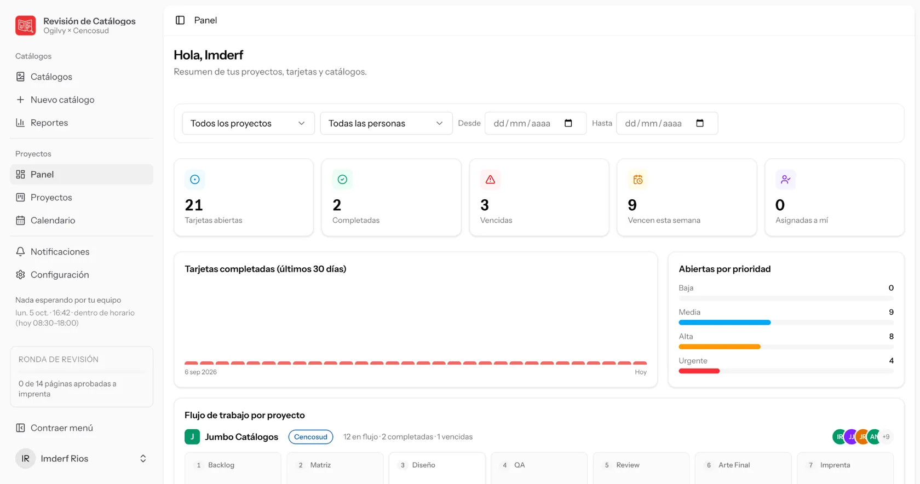Click the Cencosud tag badge
The width and height of the screenshot is (920, 484).
(311, 436)
